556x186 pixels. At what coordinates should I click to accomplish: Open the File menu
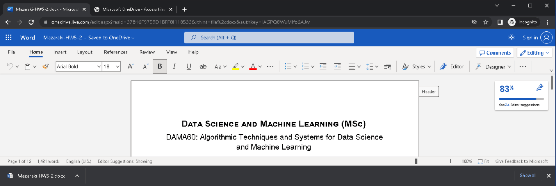[x=12, y=52]
